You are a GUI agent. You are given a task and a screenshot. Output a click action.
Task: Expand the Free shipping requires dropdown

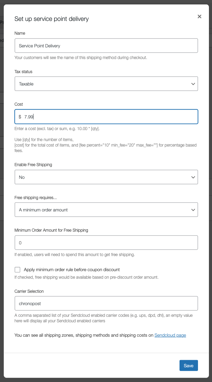click(106, 210)
